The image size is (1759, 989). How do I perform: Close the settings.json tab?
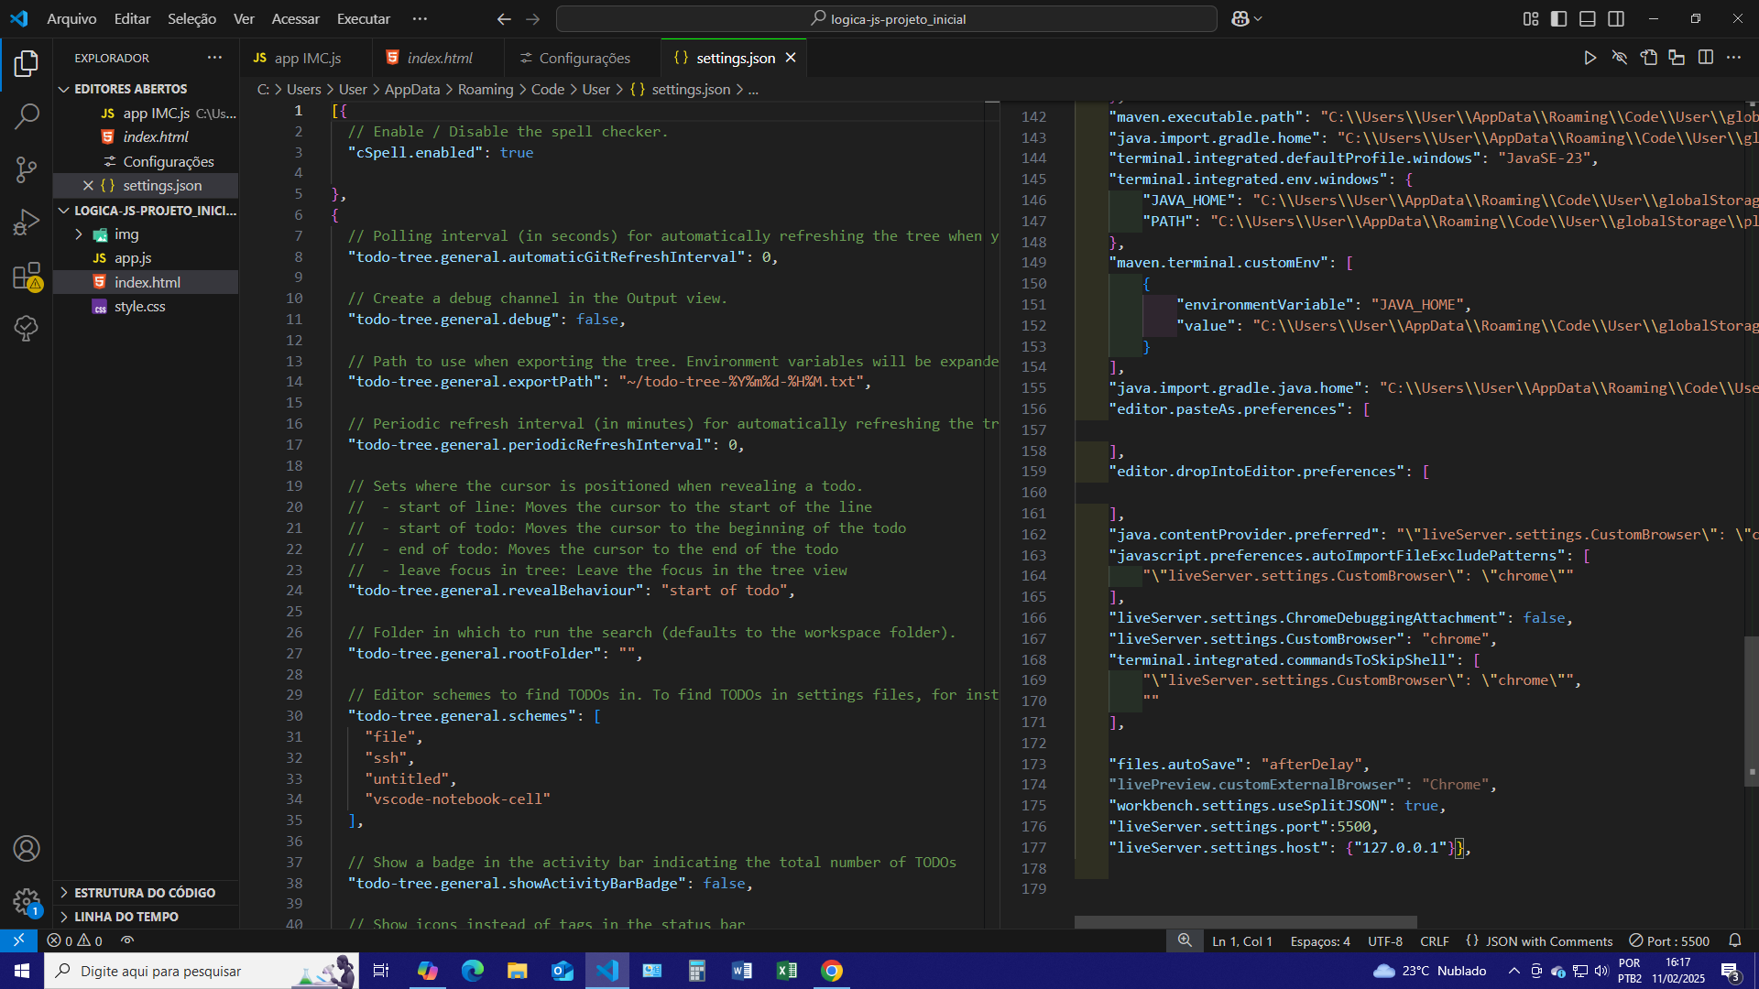pyautogui.click(x=790, y=58)
